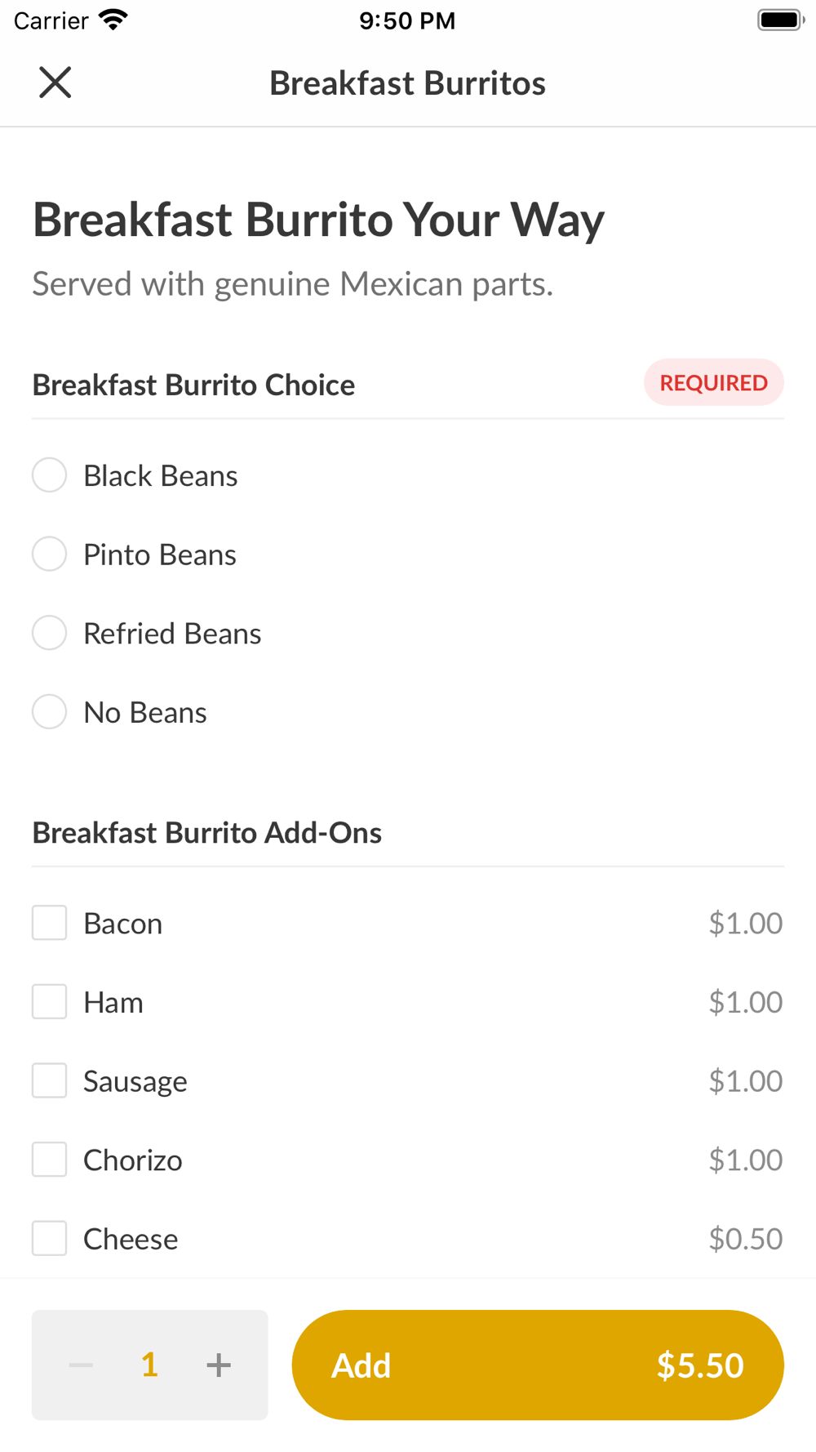Tap the quantity number 1
Viewport: 816px width, 1452px height.
[x=149, y=1365]
